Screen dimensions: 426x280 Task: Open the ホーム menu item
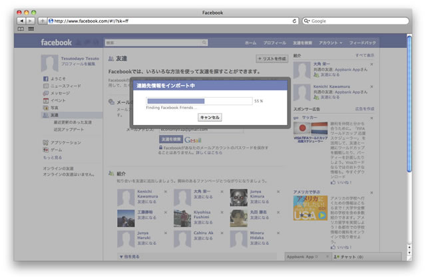(250, 43)
